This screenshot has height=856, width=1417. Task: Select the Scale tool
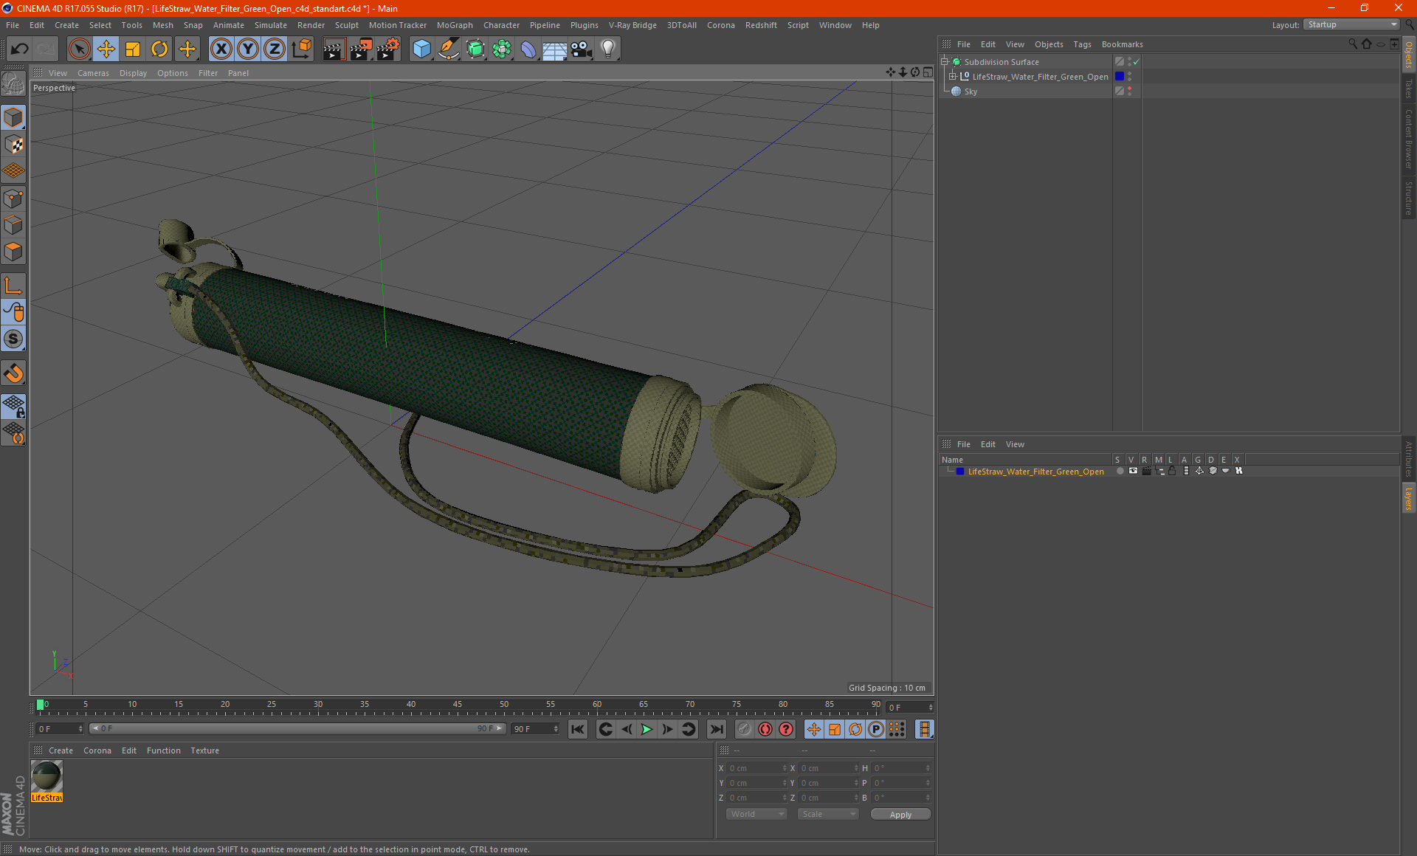pos(133,49)
